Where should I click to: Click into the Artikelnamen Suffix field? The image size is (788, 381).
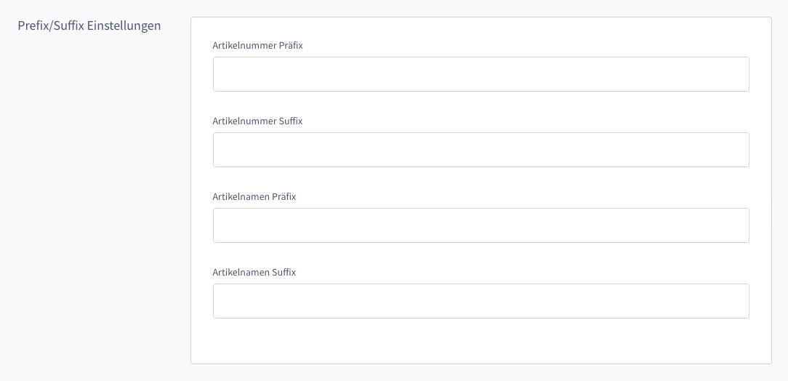[481, 301]
